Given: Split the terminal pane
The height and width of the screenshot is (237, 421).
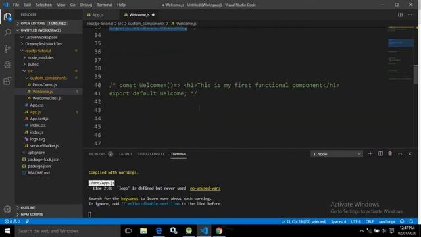Looking at the screenshot, I should pos(380,153).
